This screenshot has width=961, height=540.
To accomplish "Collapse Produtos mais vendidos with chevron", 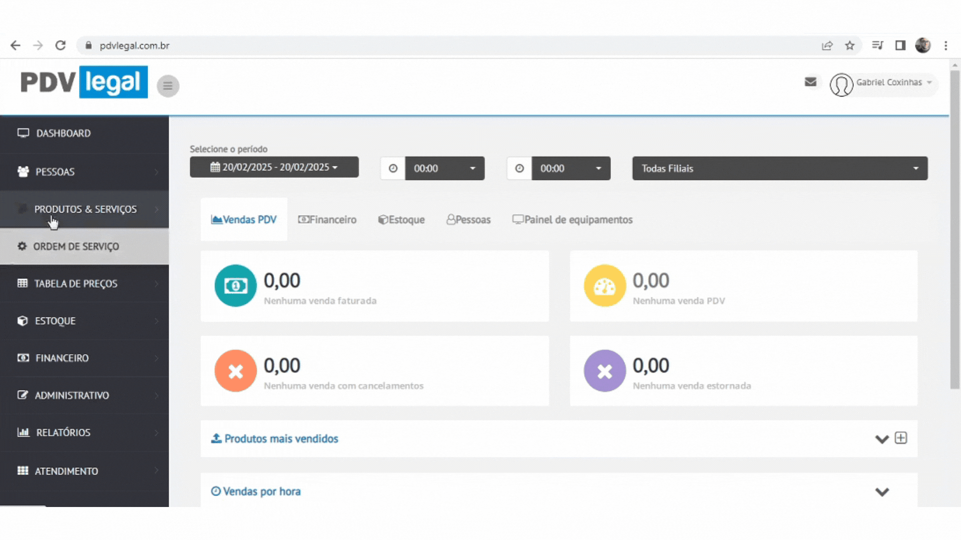I will point(881,439).
